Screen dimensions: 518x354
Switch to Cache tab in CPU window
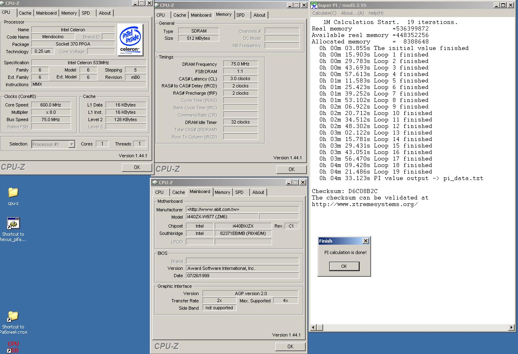click(x=25, y=13)
